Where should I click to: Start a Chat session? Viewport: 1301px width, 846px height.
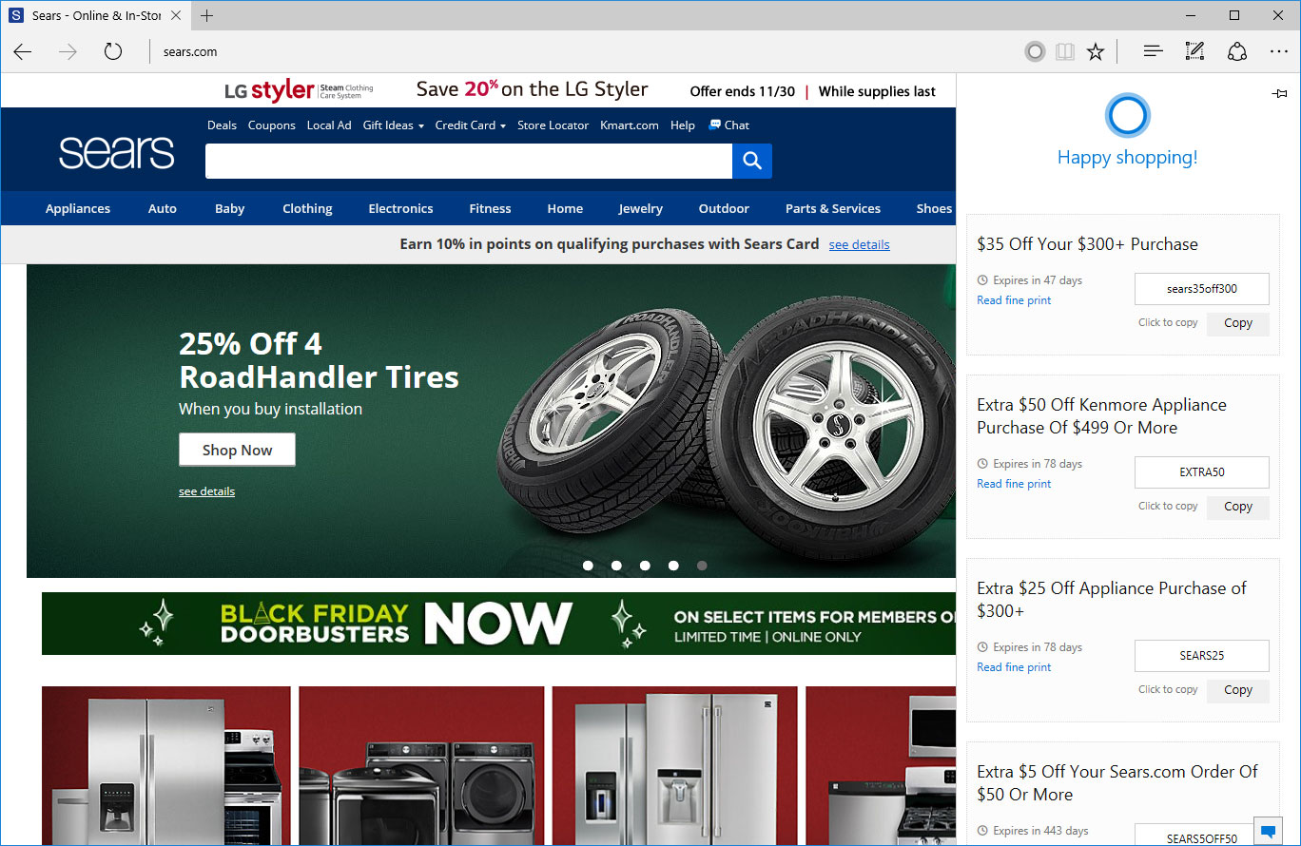[729, 125]
